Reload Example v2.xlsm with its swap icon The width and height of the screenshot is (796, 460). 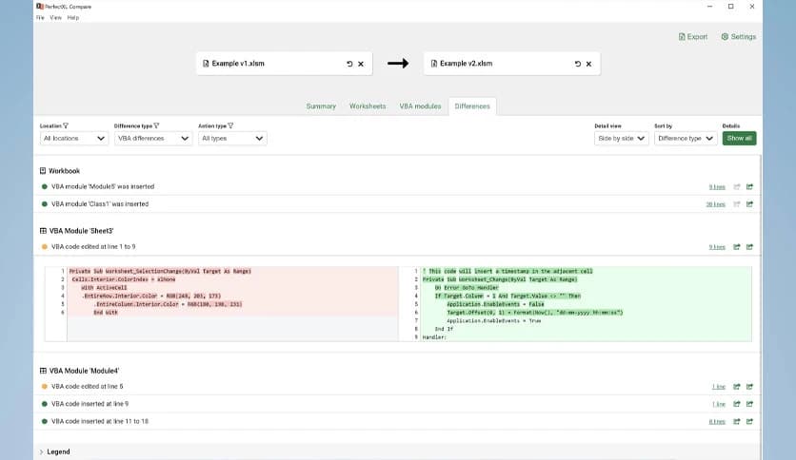(578, 64)
